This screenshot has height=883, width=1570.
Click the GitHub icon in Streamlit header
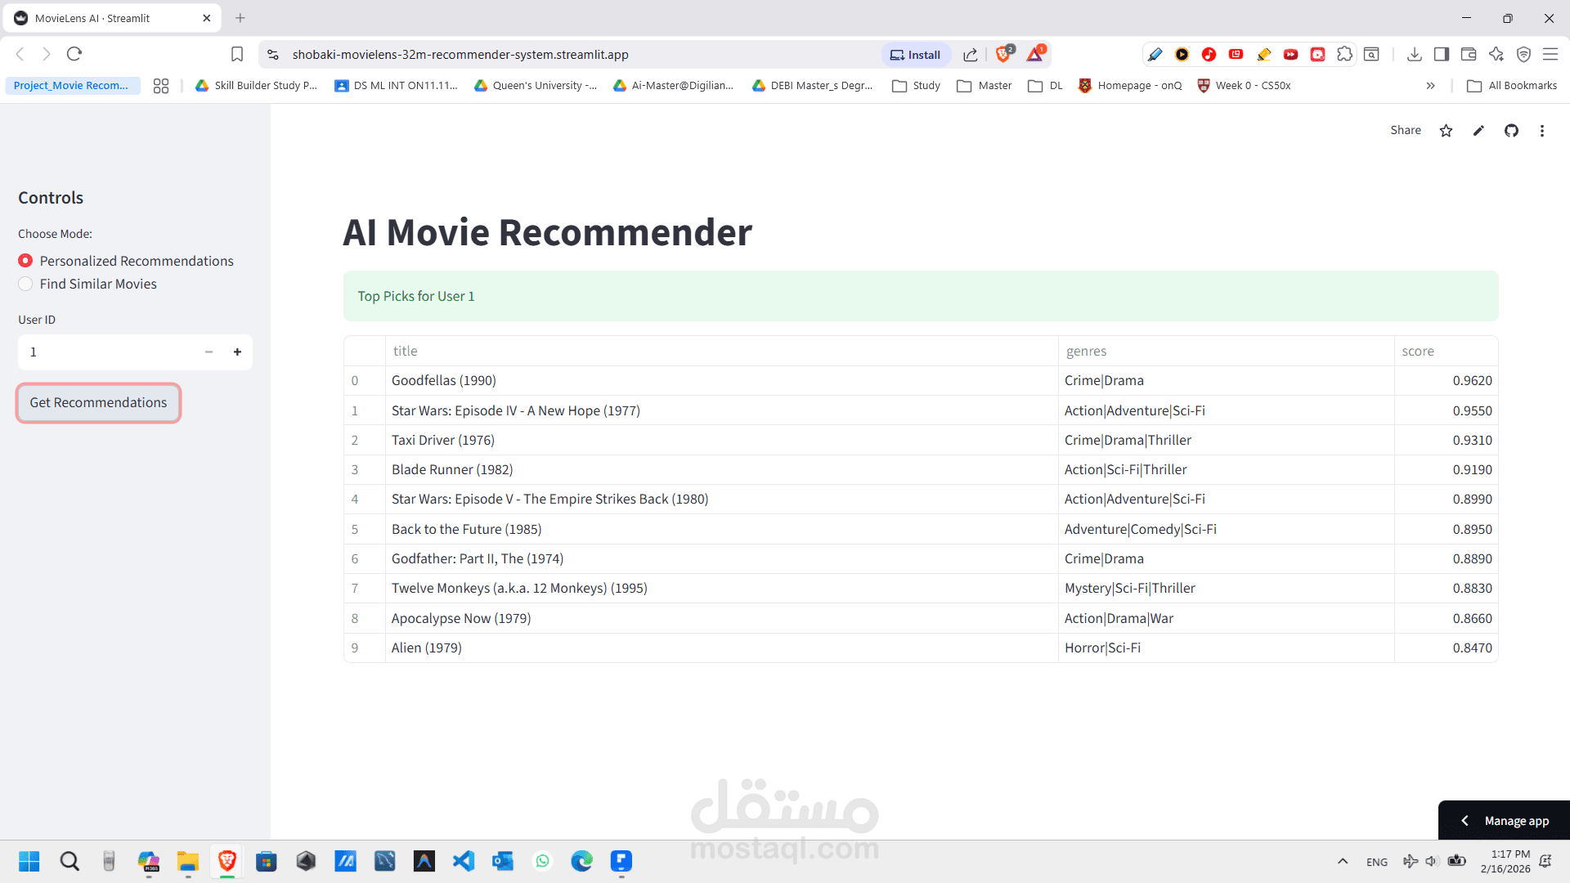(1511, 131)
